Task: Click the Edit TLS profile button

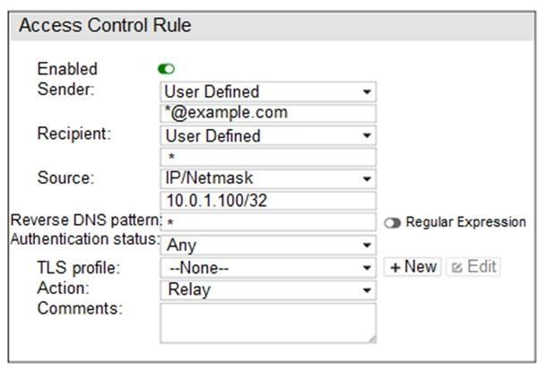Action: click(x=472, y=267)
